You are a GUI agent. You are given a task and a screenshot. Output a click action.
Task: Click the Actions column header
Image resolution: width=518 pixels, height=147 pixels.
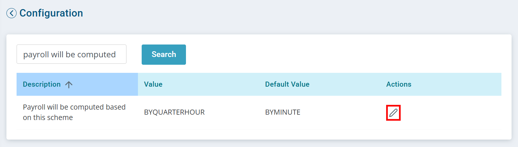click(x=399, y=84)
